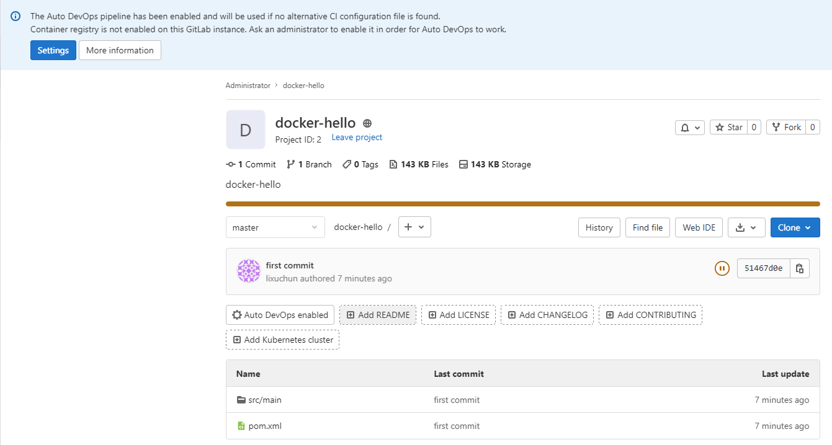The width and height of the screenshot is (832, 445).
Task: Click the paused pipeline status icon
Action: (x=722, y=268)
